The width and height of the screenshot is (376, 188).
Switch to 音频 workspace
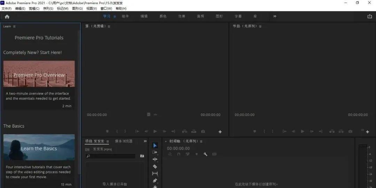click(201, 16)
